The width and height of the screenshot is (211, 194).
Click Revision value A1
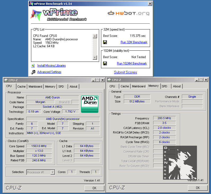pyautogui.click(x=93, y=128)
